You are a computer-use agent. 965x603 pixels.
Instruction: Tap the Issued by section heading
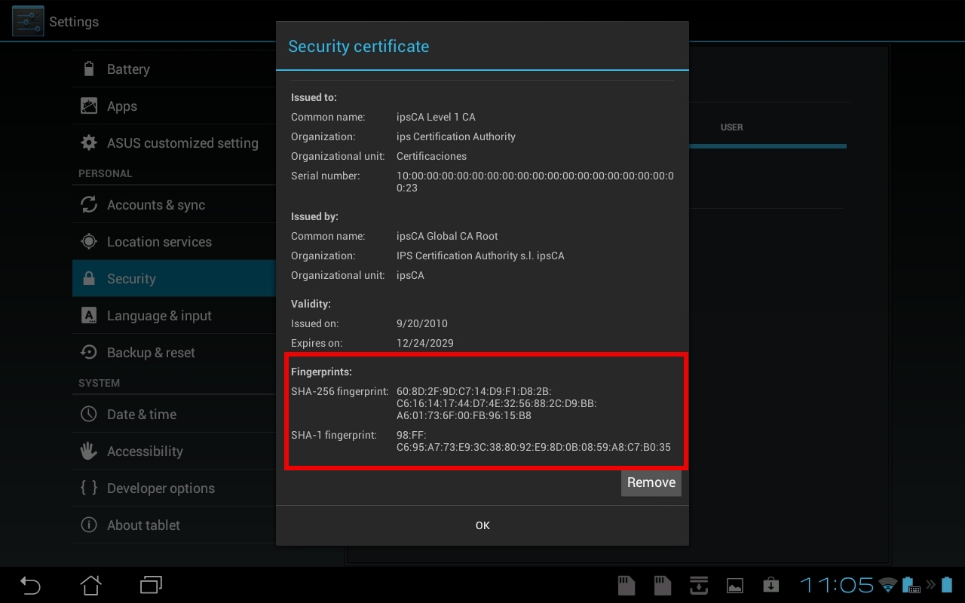click(x=314, y=216)
